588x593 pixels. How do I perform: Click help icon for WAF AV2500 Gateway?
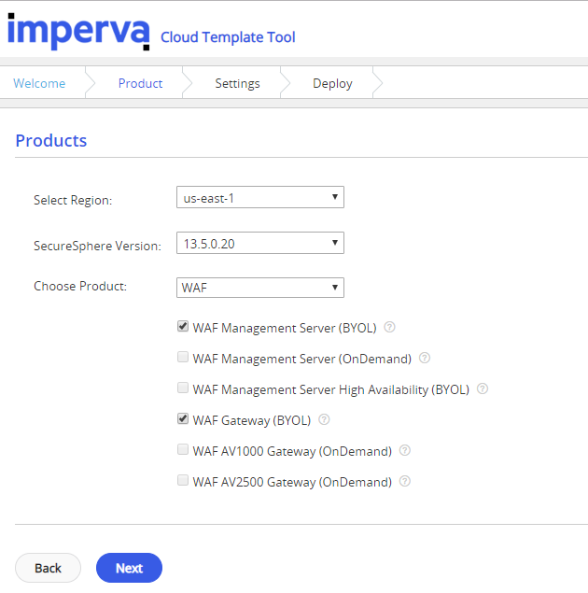[405, 481]
